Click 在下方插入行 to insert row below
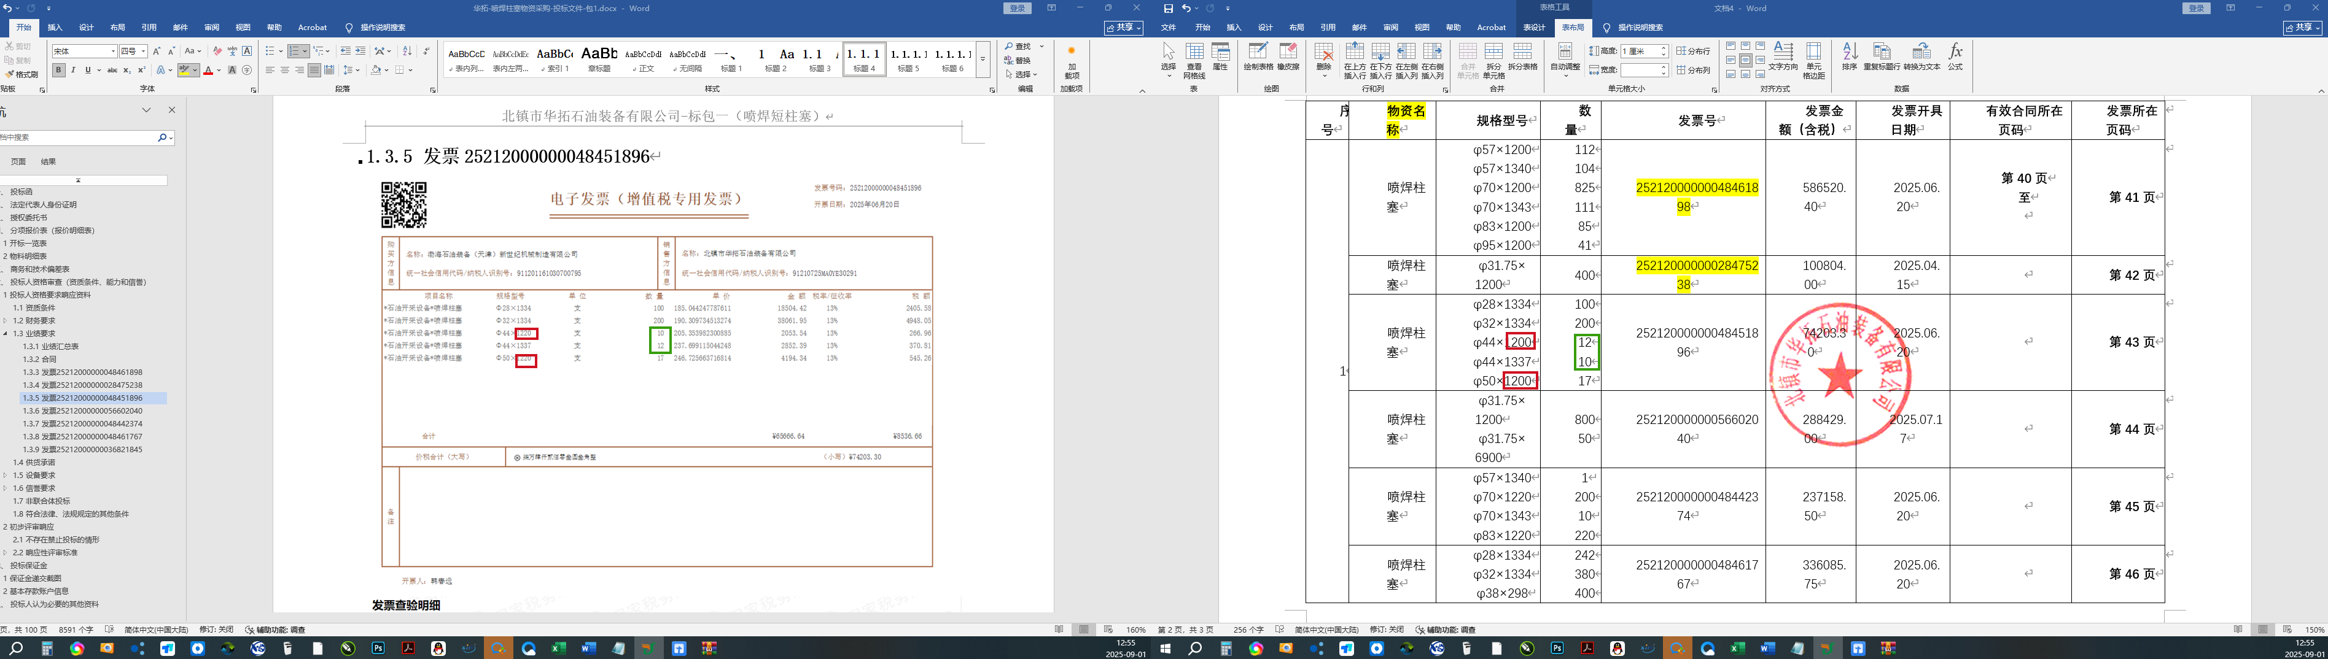 (1381, 61)
